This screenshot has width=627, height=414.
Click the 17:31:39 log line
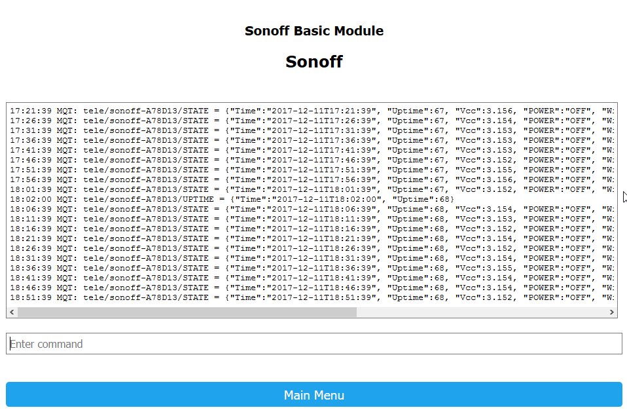[x=312, y=130]
